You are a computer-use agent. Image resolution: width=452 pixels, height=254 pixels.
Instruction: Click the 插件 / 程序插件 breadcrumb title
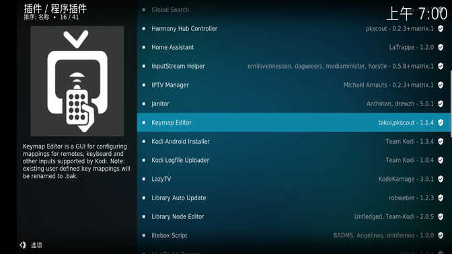55,8
